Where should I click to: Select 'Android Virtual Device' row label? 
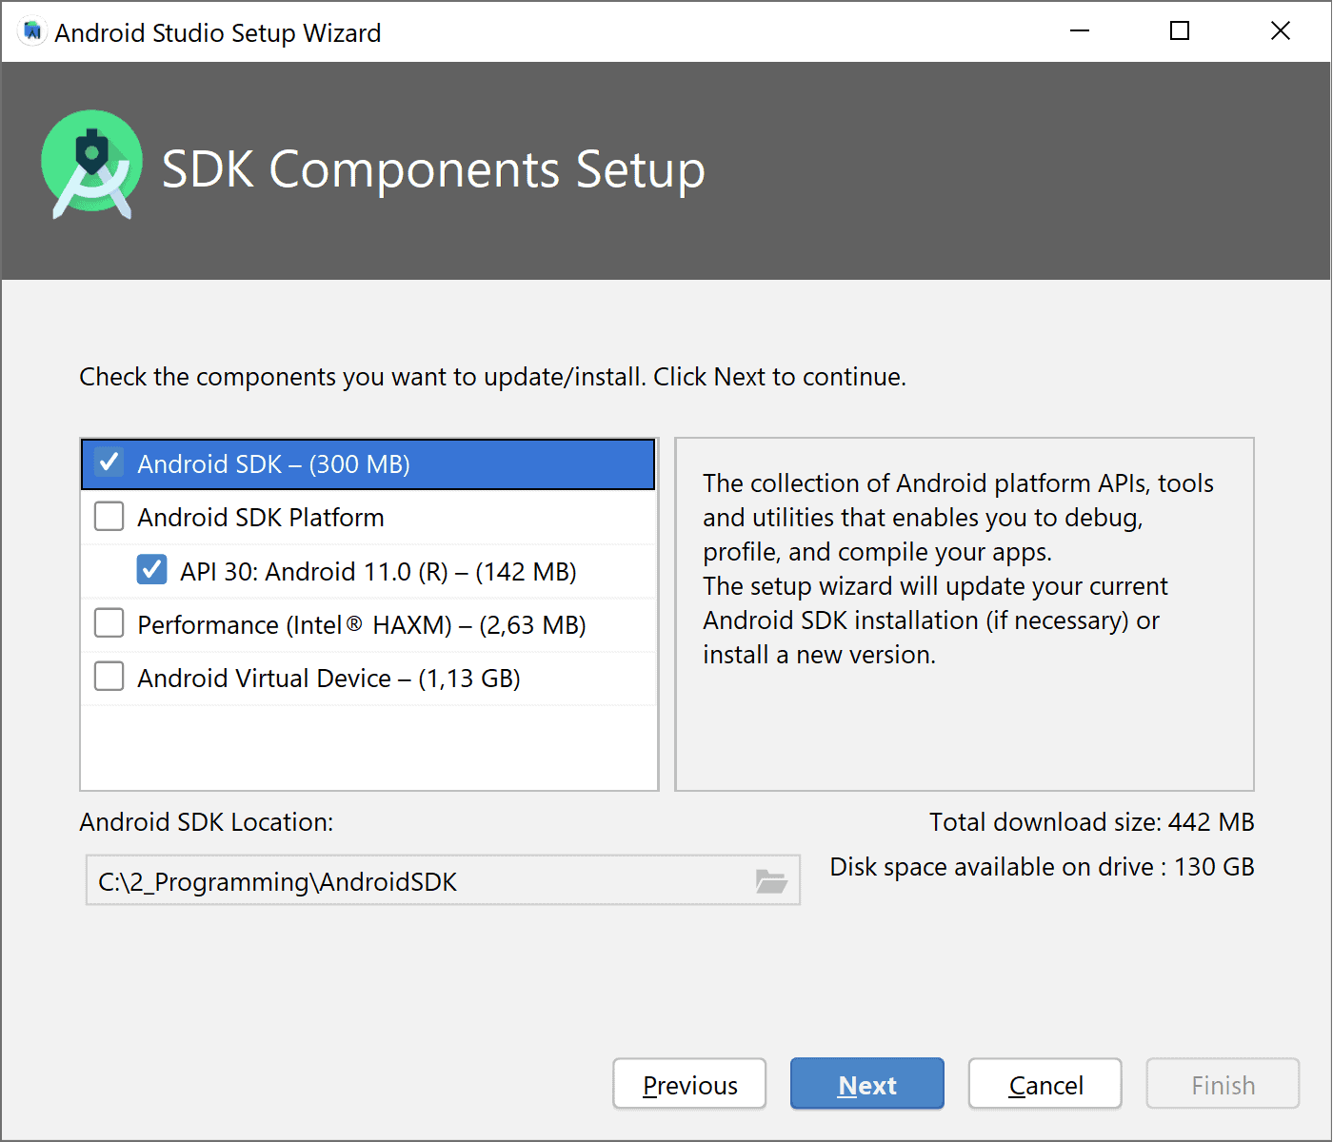pos(328,679)
